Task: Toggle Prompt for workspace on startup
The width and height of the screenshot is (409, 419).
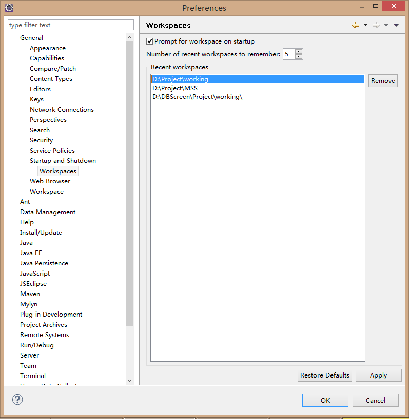Action: pos(150,41)
